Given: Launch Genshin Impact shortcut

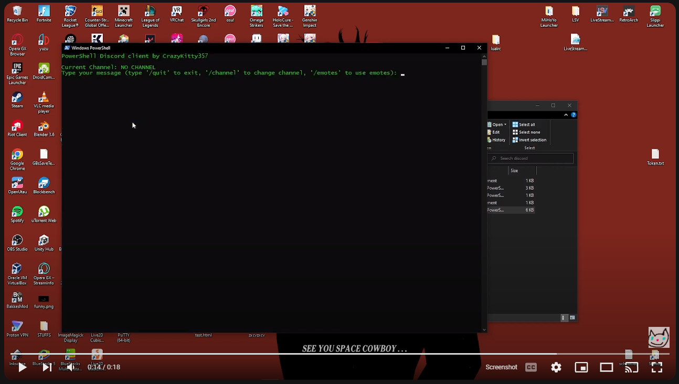Looking at the screenshot, I should pyautogui.click(x=310, y=16).
